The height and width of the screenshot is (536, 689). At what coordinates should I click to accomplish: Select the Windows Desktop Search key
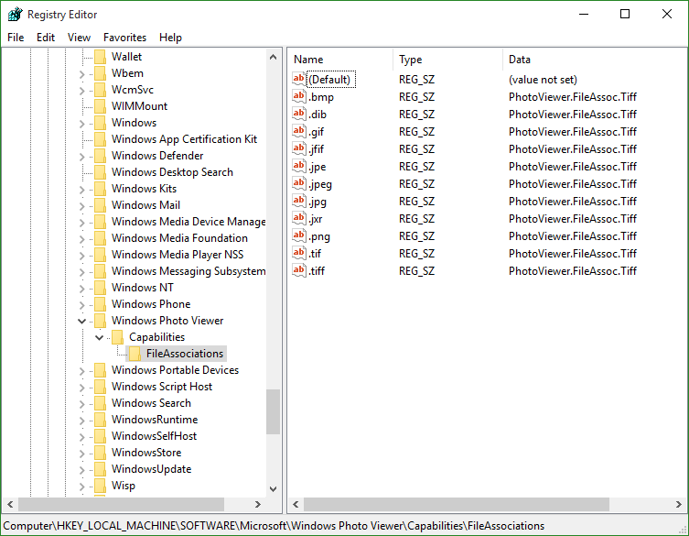coord(172,172)
